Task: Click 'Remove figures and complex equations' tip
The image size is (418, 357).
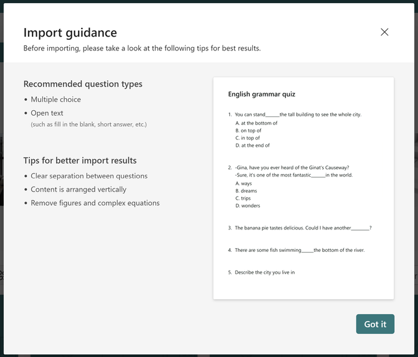Action: (95, 203)
